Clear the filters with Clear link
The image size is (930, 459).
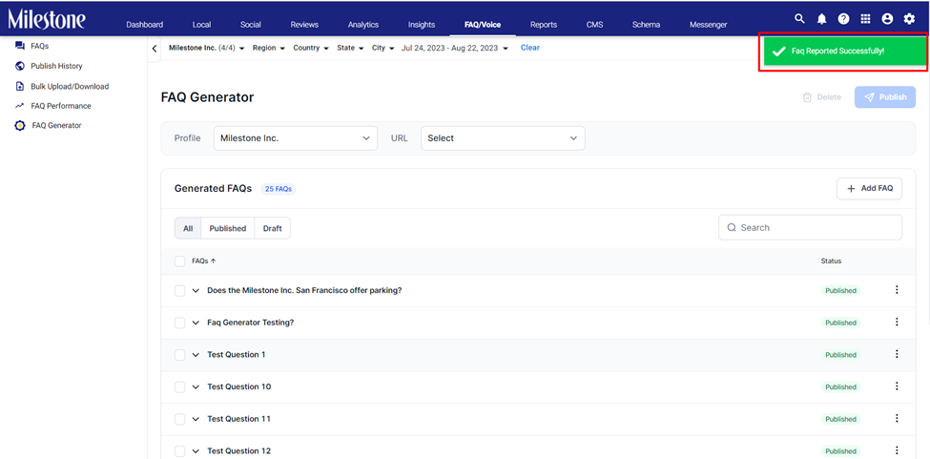529,48
